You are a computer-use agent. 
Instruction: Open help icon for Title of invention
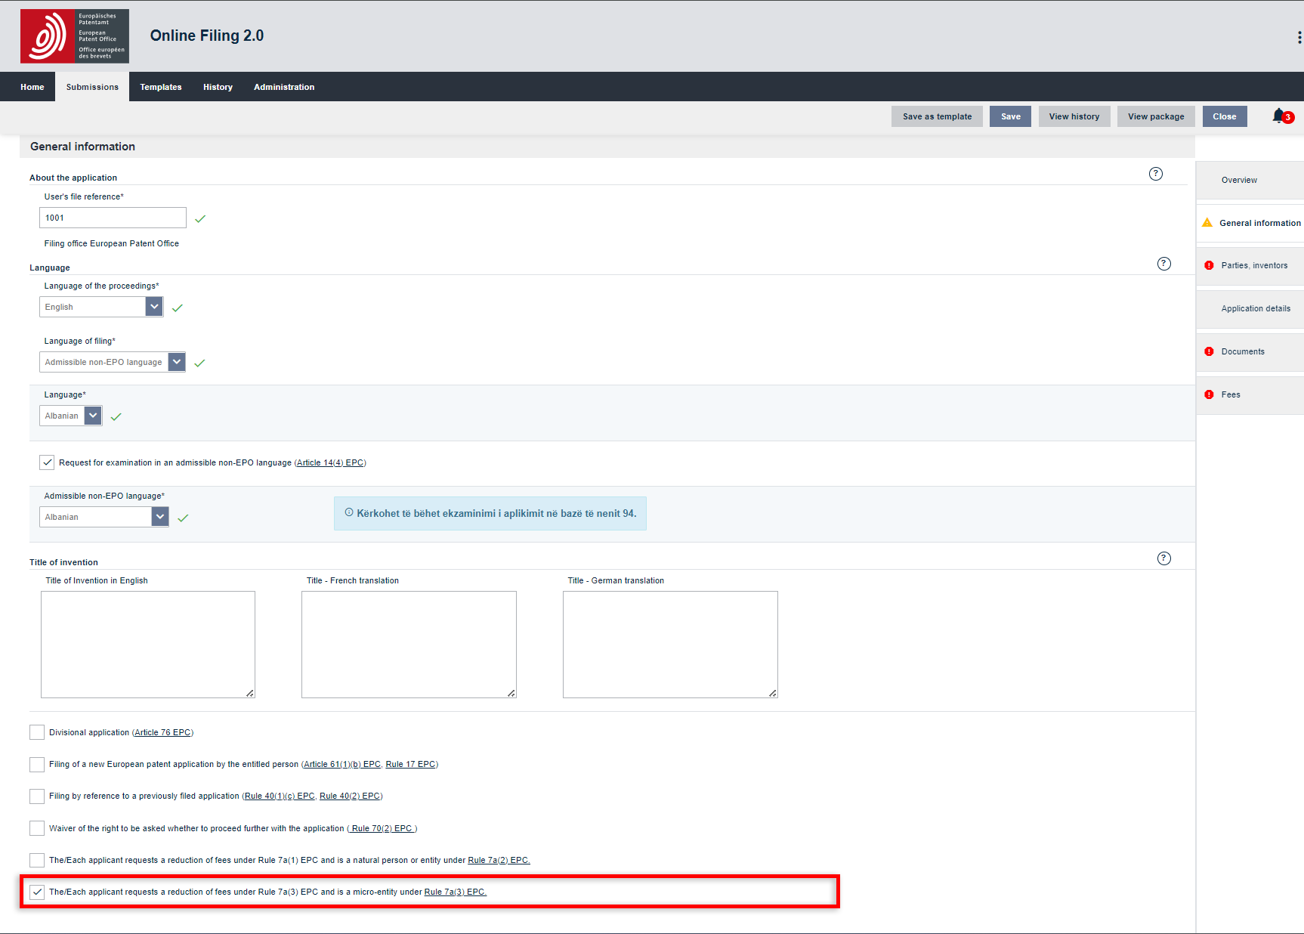click(1163, 558)
